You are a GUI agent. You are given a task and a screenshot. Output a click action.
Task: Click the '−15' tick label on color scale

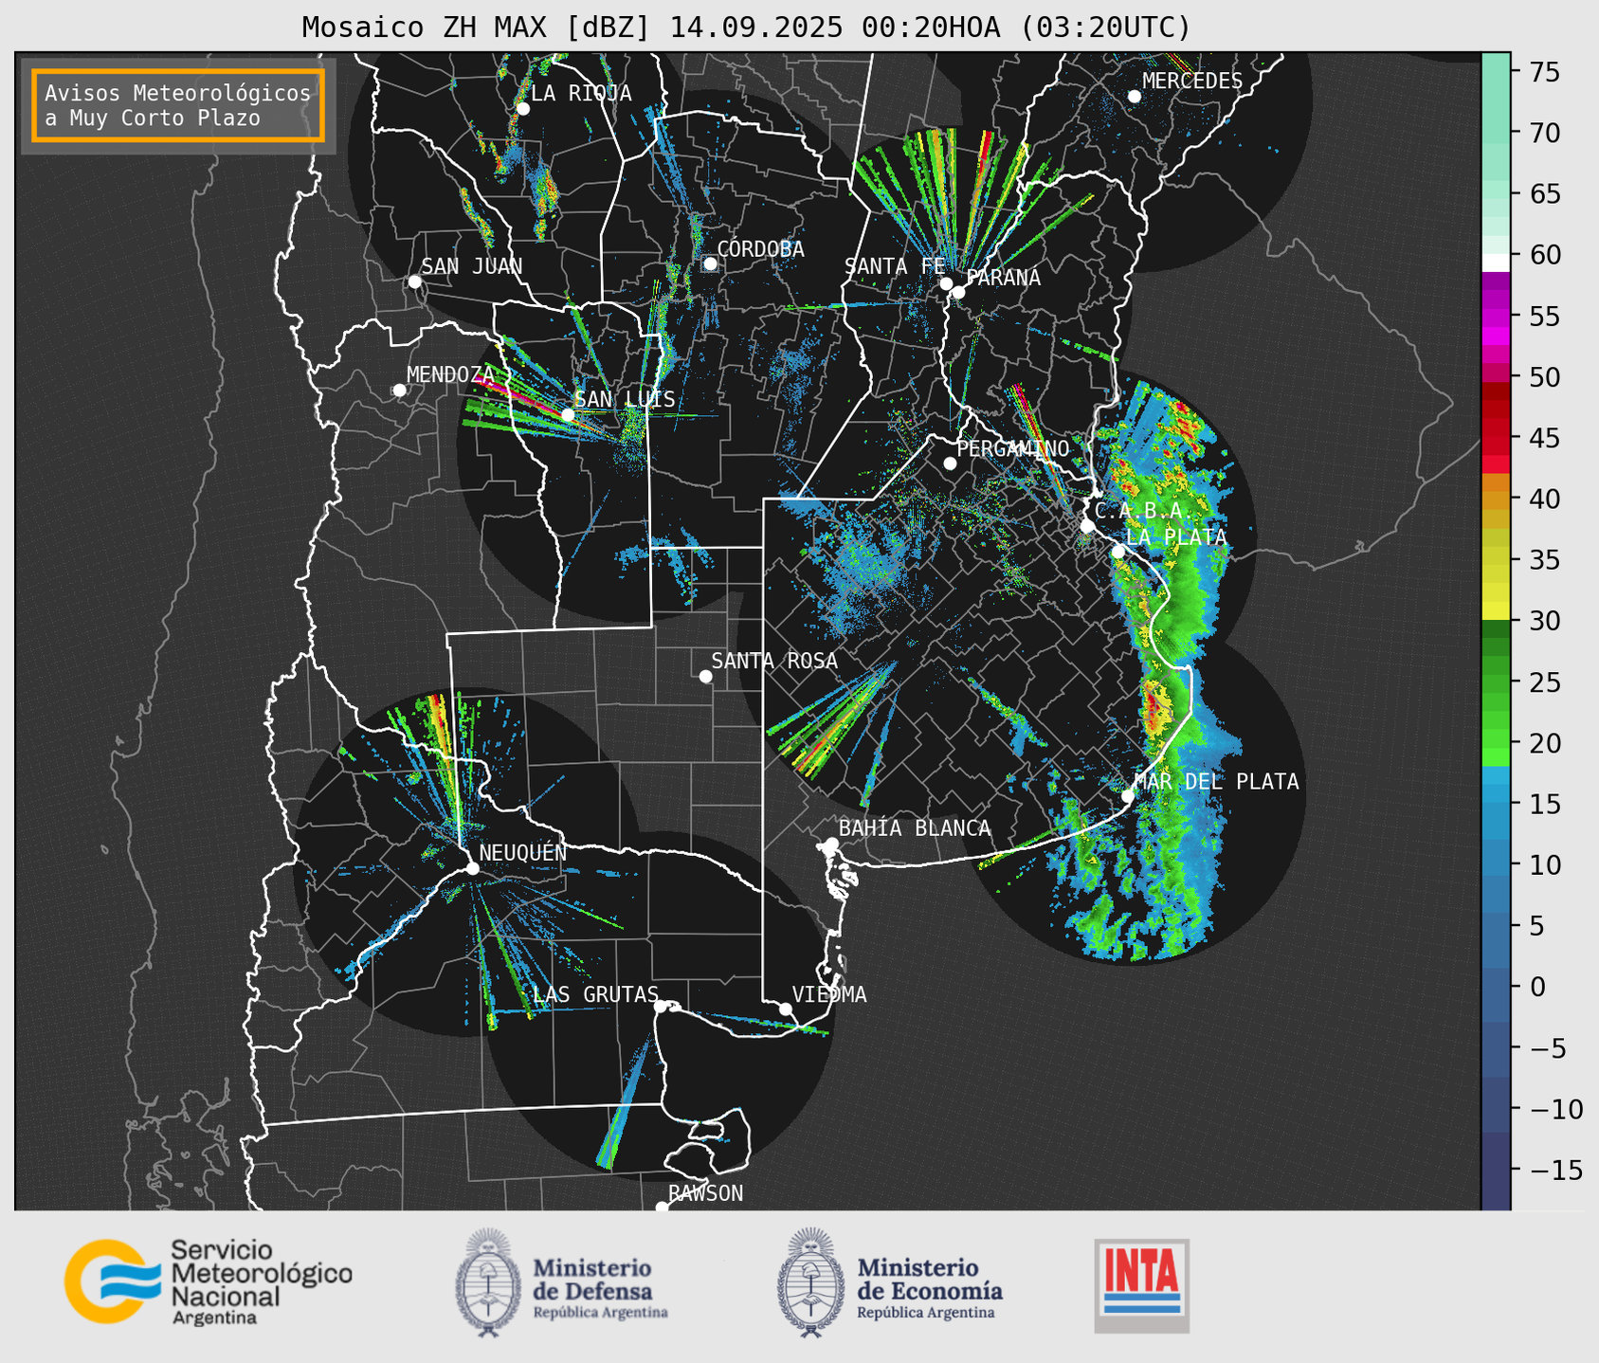coord(1555,1170)
